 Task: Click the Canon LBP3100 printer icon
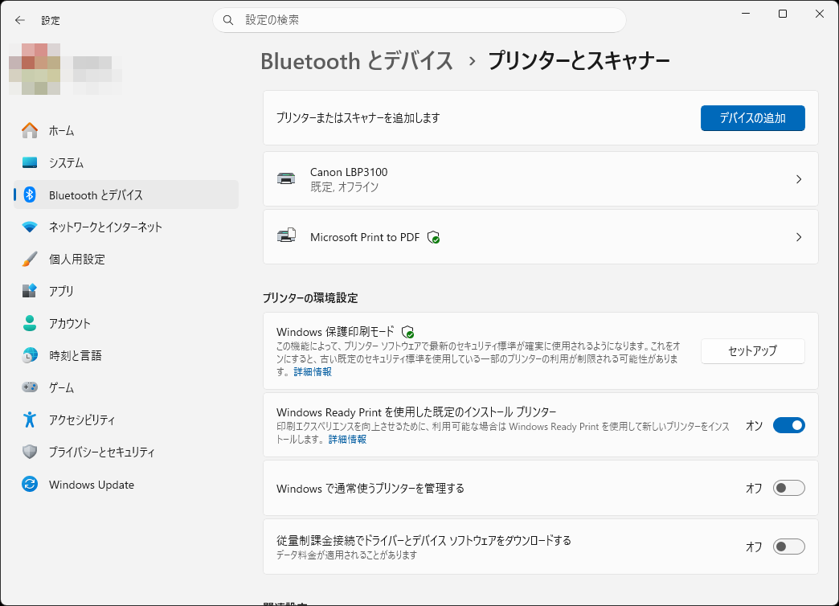click(286, 178)
